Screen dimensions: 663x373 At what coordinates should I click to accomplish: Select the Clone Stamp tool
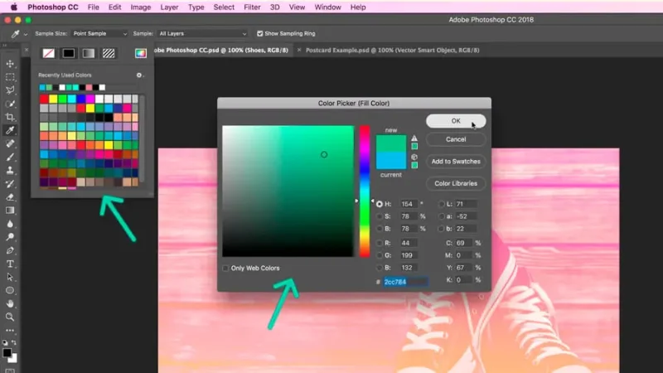(x=10, y=171)
